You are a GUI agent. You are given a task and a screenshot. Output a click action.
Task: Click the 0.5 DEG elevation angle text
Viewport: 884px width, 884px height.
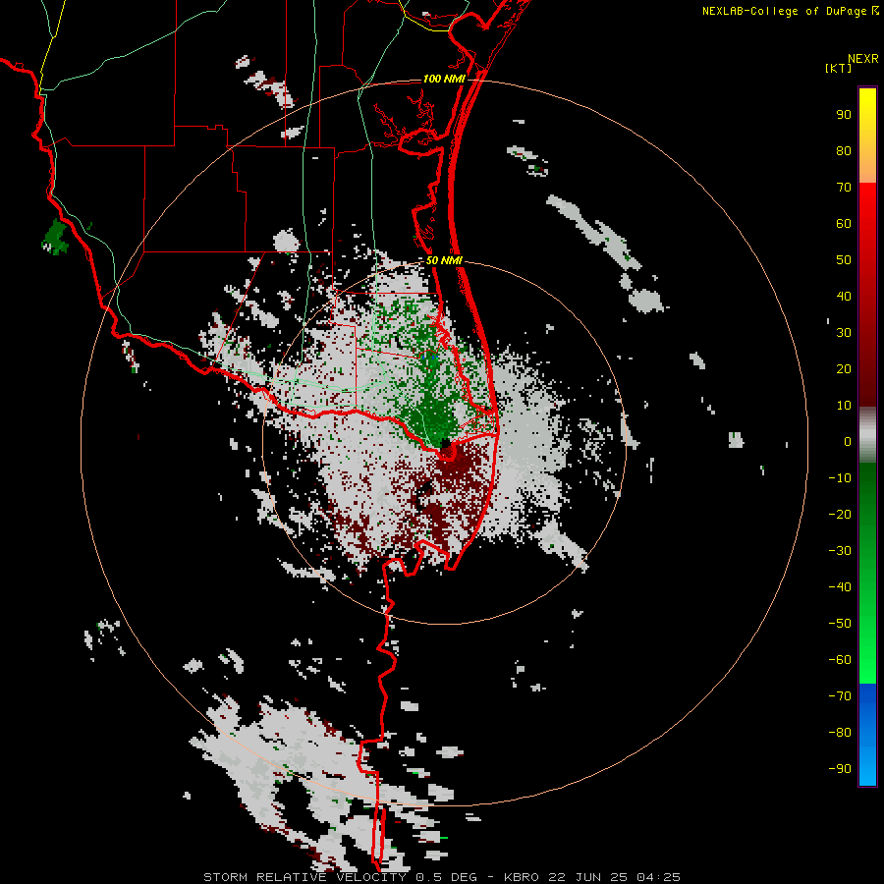coord(447,877)
